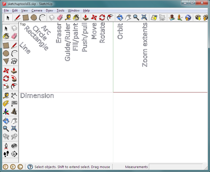The width and height of the screenshot is (210, 172).
Task: Open the File menu
Action: pyautogui.click(x=6, y=10)
